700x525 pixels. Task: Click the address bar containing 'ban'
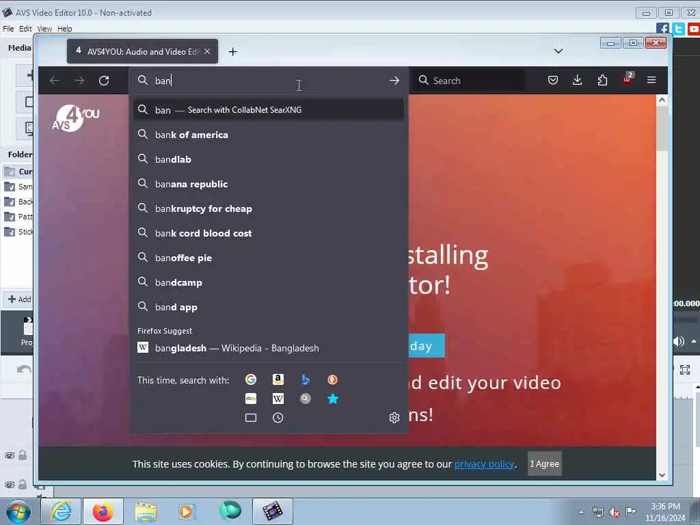pos(268,81)
